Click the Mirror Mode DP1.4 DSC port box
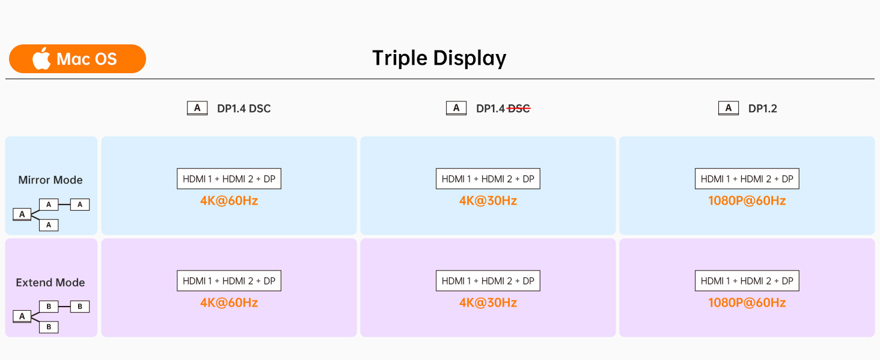The image size is (880, 360). click(x=229, y=179)
